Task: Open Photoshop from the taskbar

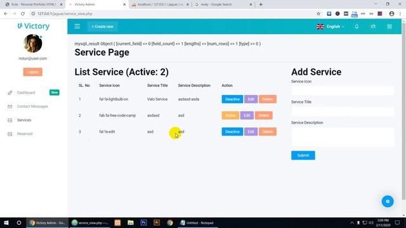Action: [x=143, y=223]
